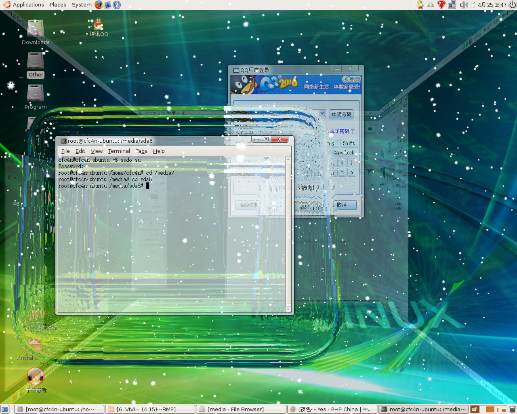Click the red gem tray icon
This screenshot has height=414, width=517.
(441, 5)
